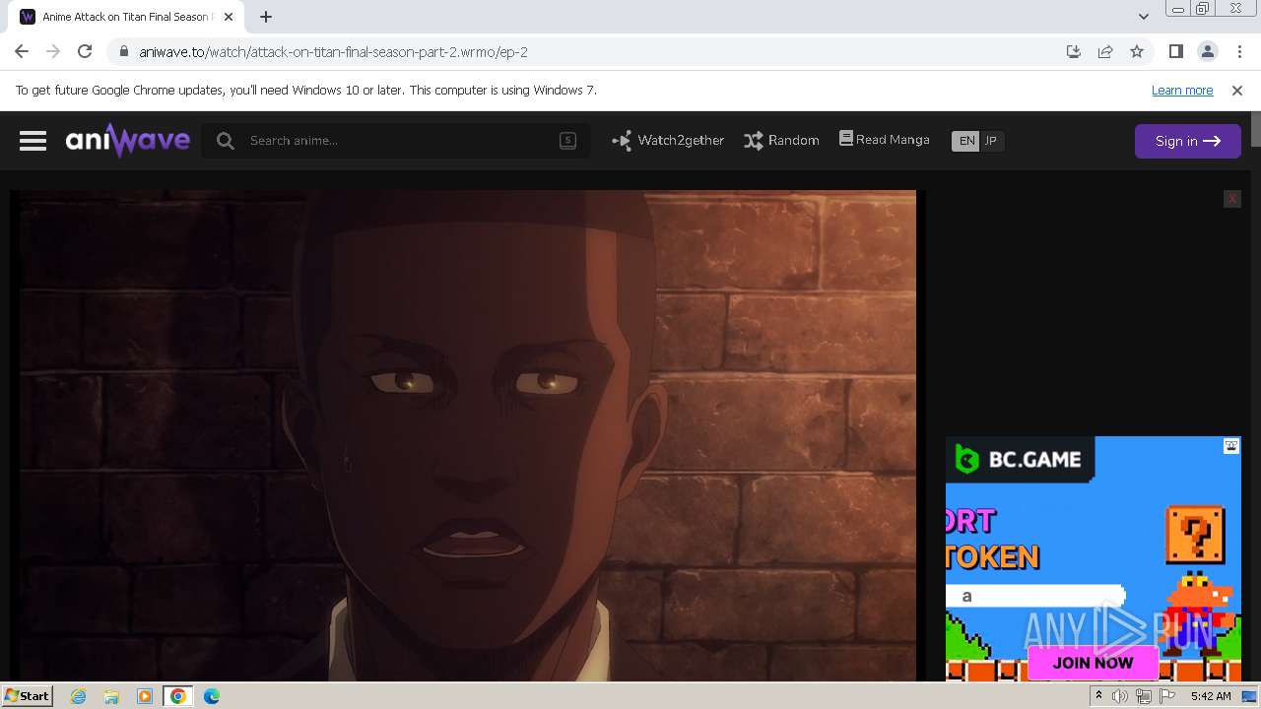The image size is (1261, 709).
Task: Switch title language to JP
Action: pos(991,141)
